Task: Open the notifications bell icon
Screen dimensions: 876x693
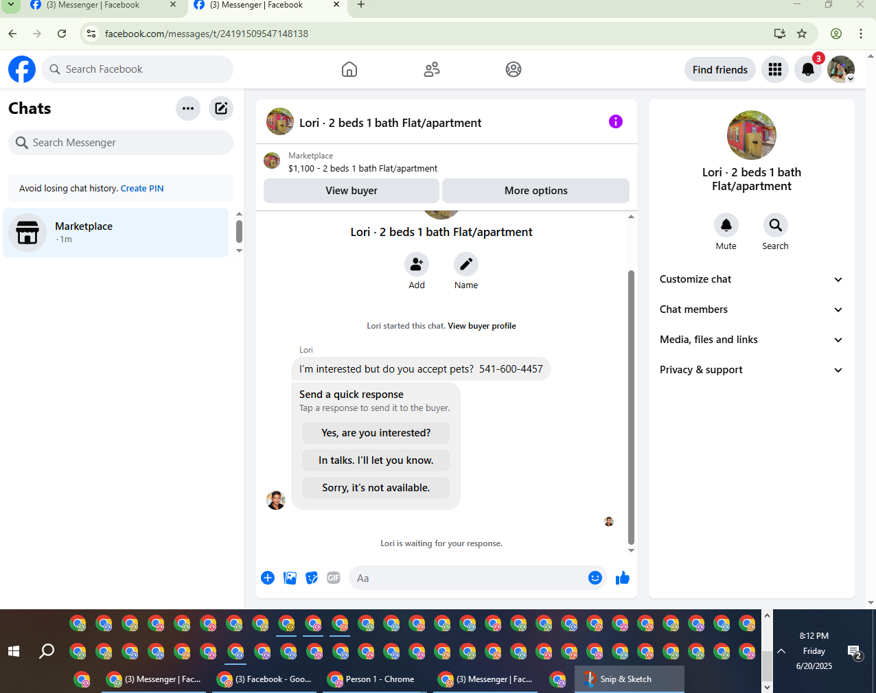Action: 808,69
